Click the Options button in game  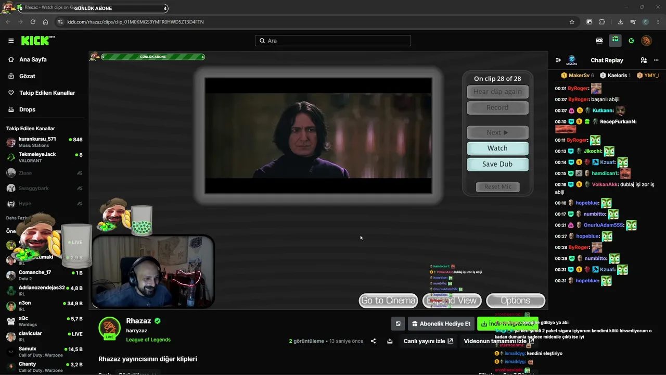tap(515, 301)
